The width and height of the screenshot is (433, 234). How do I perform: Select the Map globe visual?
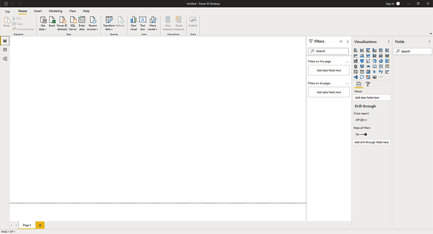pyautogui.click(x=355, y=66)
